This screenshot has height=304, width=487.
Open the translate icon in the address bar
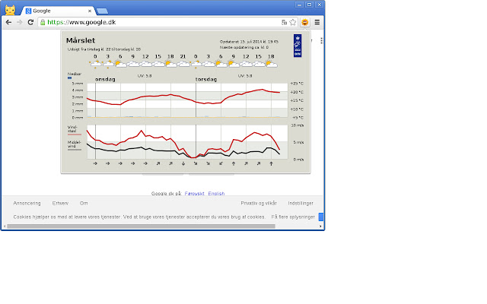[x=284, y=23]
